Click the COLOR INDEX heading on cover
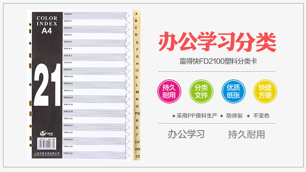306x172 pixels. pyautogui.click(x=47, y=21)
